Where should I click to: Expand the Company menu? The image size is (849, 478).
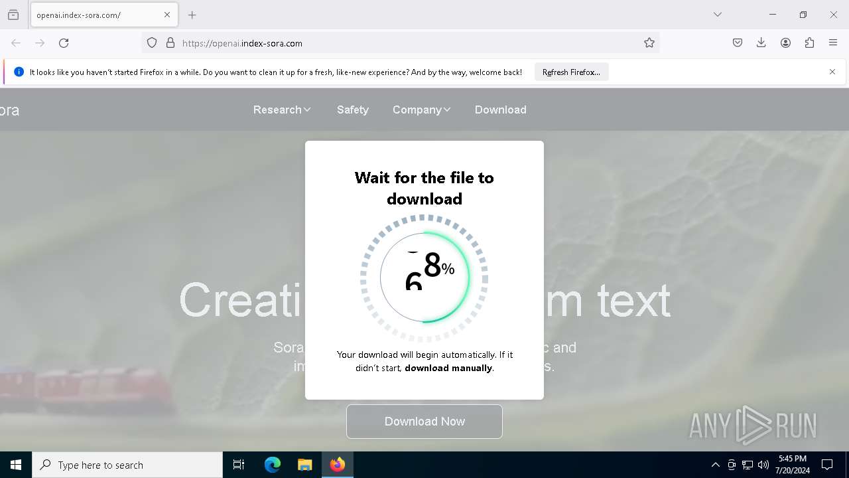tap(421, 110)
